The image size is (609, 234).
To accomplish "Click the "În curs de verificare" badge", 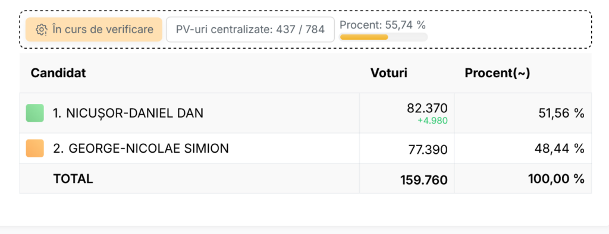I will point(94,30).
